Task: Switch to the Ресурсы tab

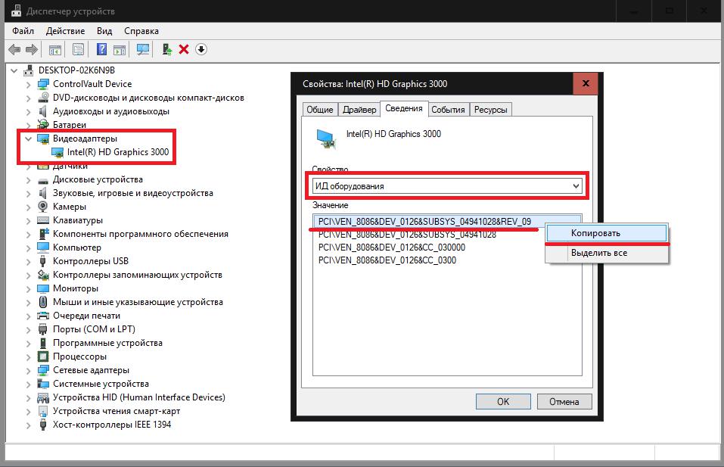Action: [x=491, y=110]
